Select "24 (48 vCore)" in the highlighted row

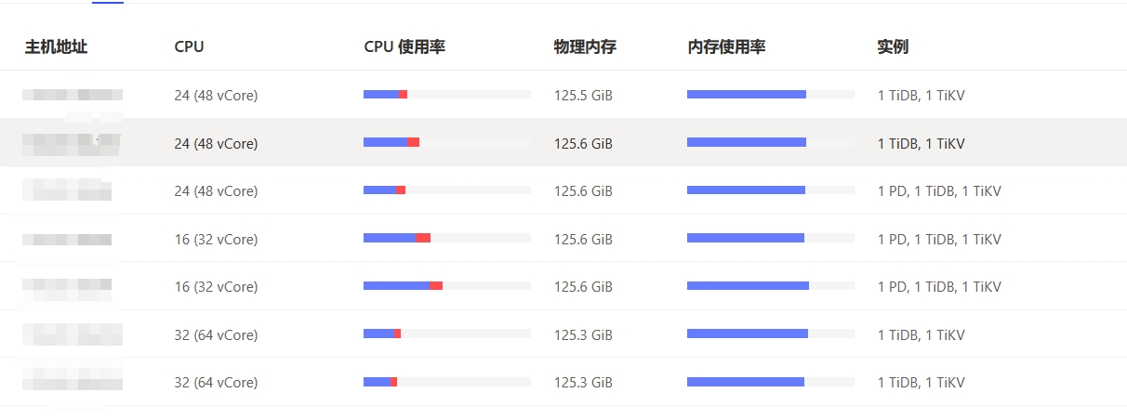coord(216,144)
